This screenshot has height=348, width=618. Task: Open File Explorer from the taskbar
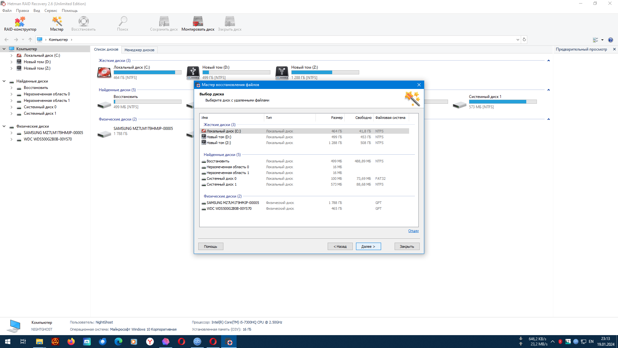point(39,342)
